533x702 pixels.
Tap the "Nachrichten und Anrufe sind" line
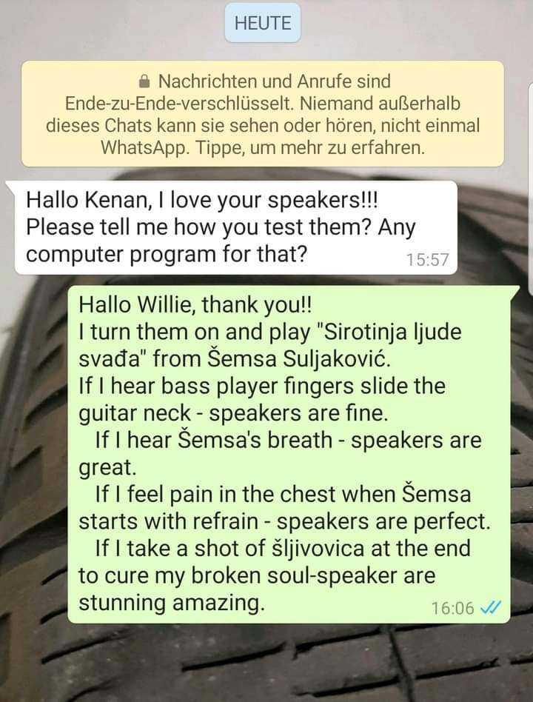(275, 81)
